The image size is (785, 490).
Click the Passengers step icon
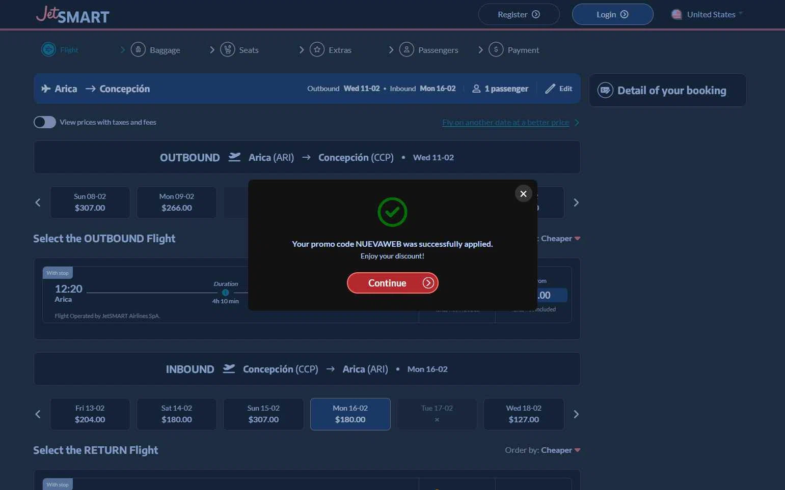[x=407, y=49]
